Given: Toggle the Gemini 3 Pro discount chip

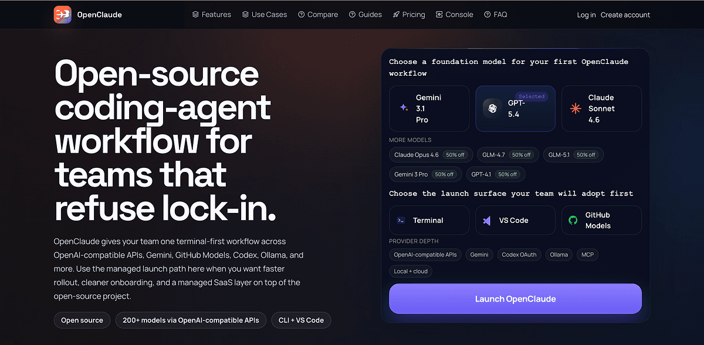Looking at the screenshot, I should tap(425, 174).
